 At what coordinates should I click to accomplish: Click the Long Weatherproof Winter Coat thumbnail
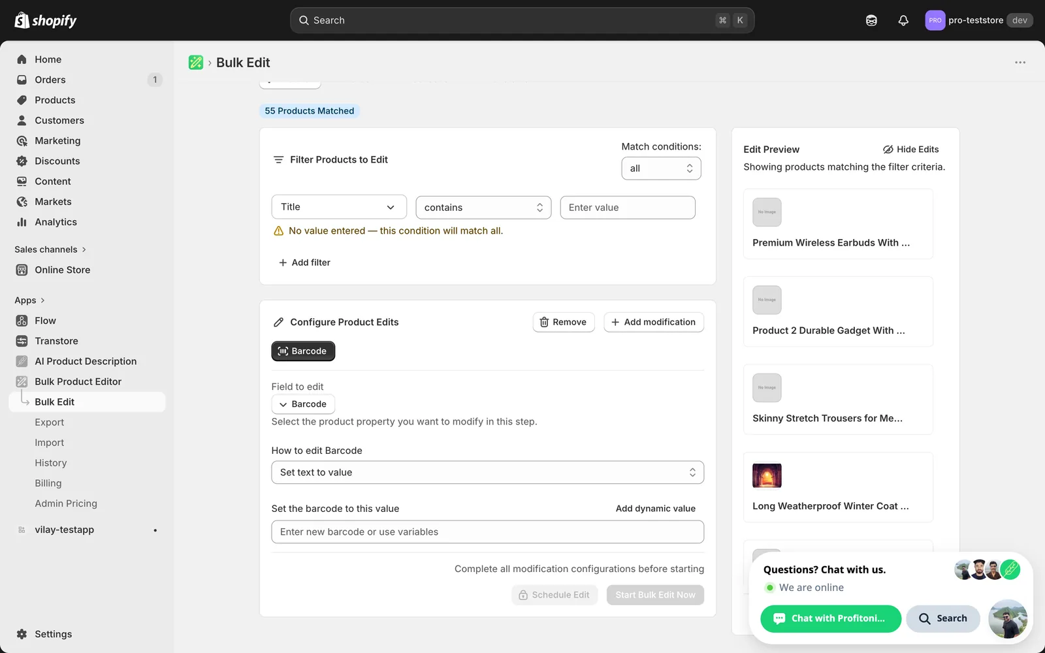point(767,476)
